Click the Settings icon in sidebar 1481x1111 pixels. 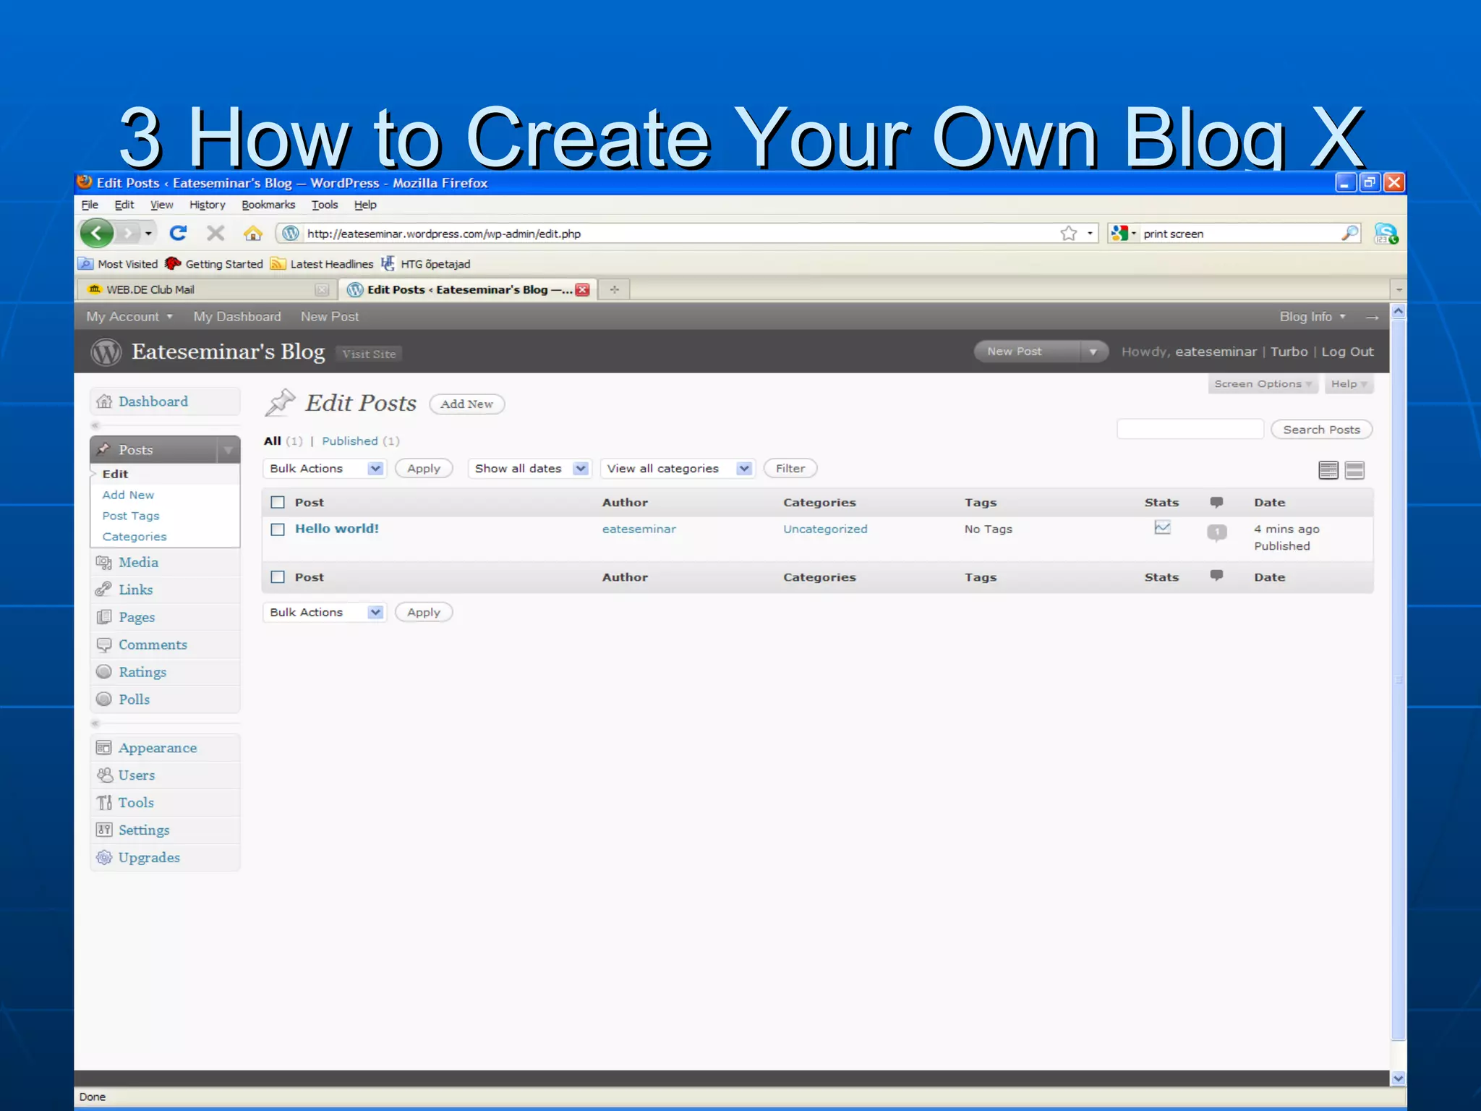(104, 830)
